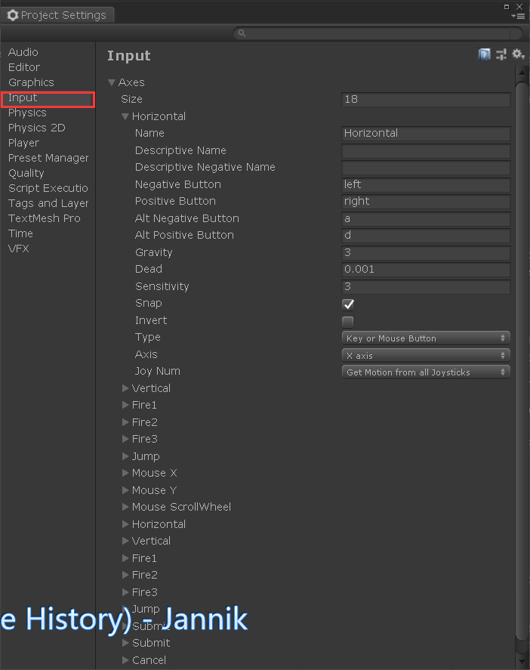Screen dimensions: 530x670
Task: Open the Input preset selector icon
Action: pyautogui.click(x=501, y=54)
